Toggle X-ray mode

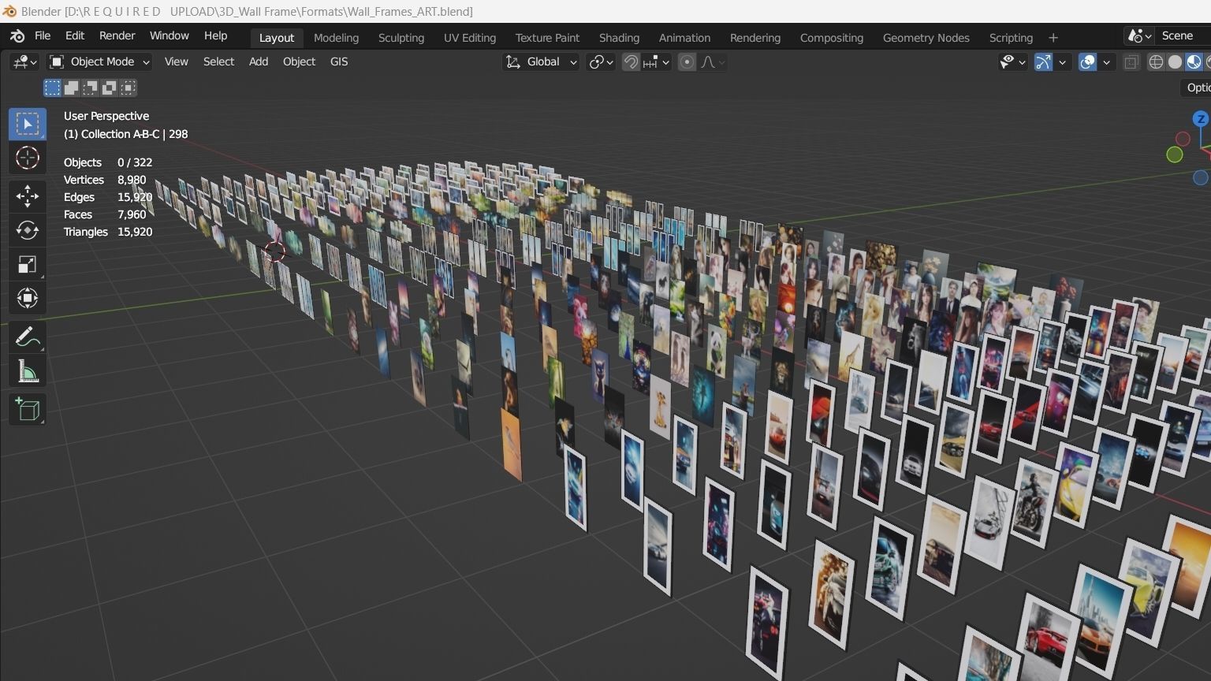1131,62
